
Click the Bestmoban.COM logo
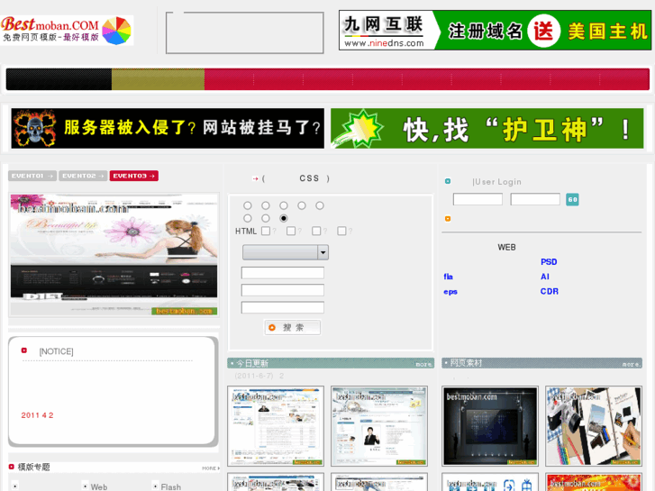point(67,30)
